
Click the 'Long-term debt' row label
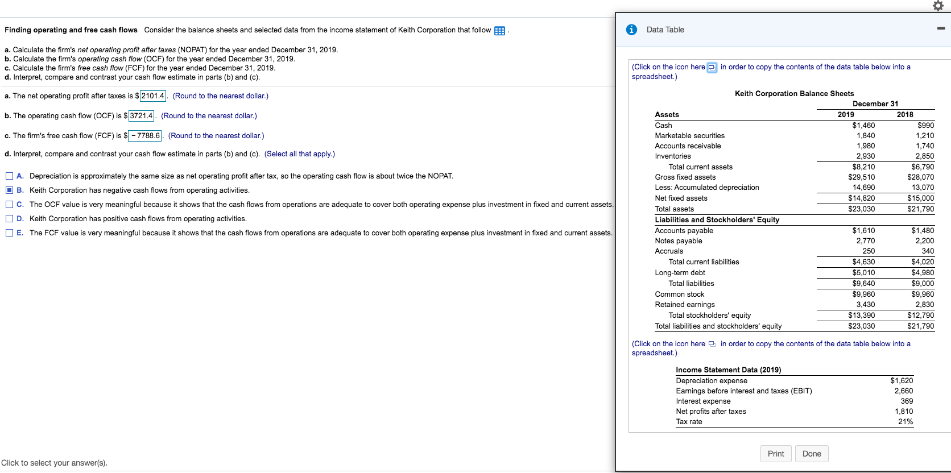[x=680, y=273]
